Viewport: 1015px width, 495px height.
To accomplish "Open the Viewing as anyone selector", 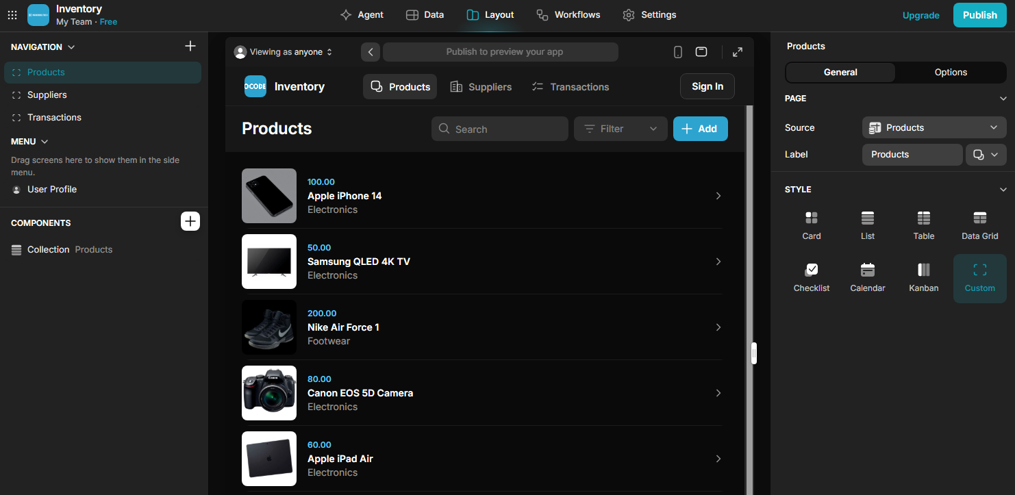I will tap(283, 52).
